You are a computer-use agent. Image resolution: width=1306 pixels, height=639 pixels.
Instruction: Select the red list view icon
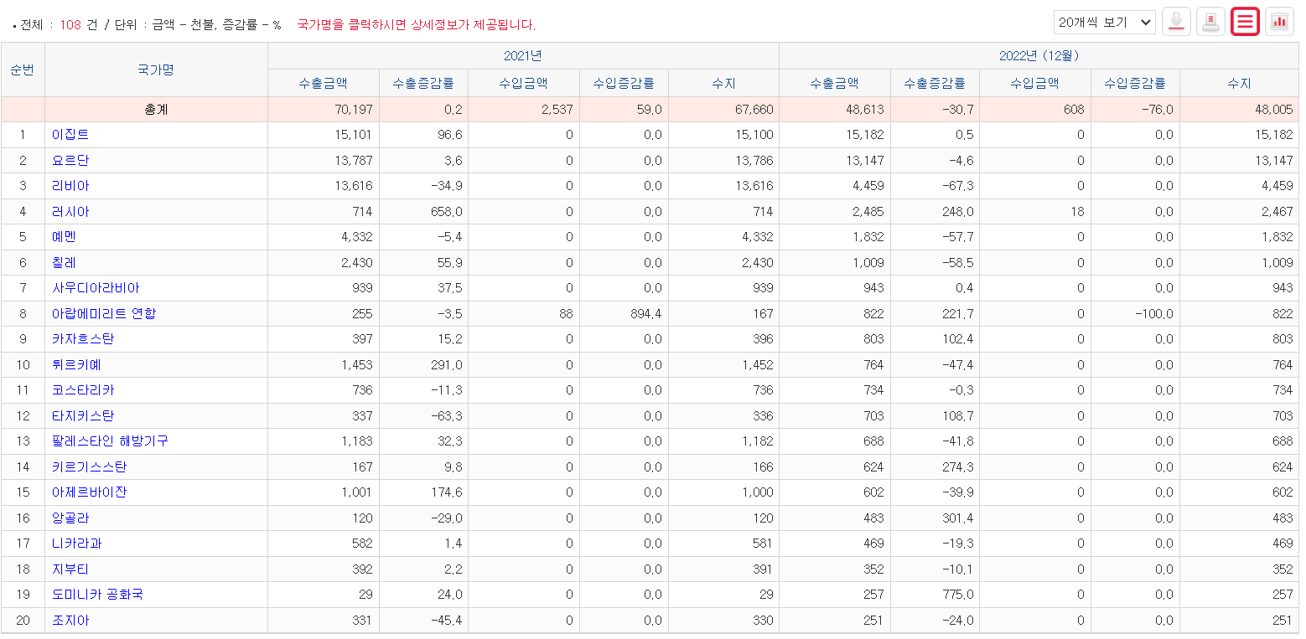coord(1245,22)
